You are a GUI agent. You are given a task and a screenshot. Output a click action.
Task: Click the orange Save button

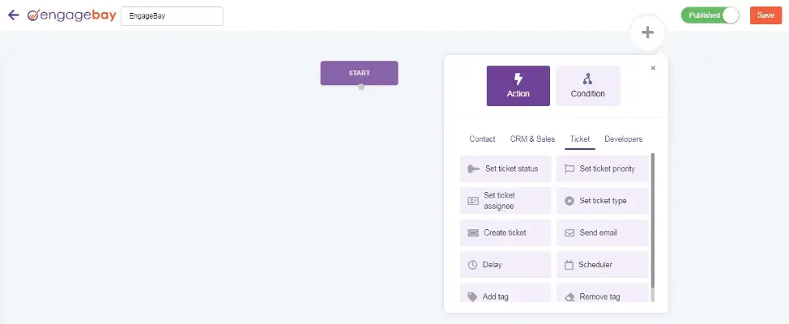point(766,15)
